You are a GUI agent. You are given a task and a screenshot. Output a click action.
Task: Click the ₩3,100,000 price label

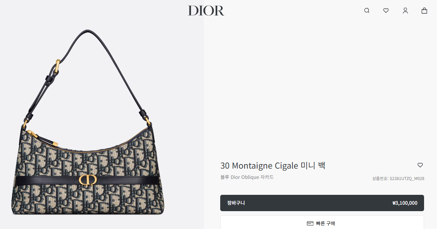pyautogui.click(x=405, y=203)
